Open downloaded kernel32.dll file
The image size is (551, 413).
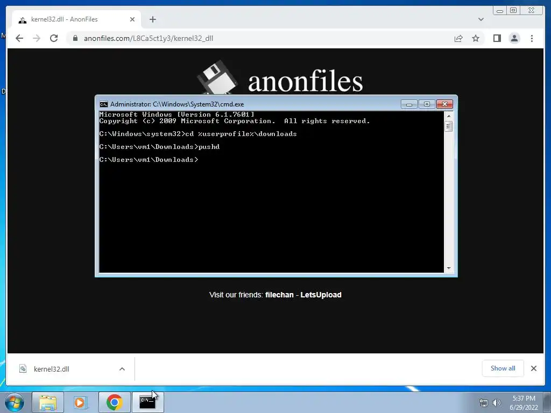point(51,369)
